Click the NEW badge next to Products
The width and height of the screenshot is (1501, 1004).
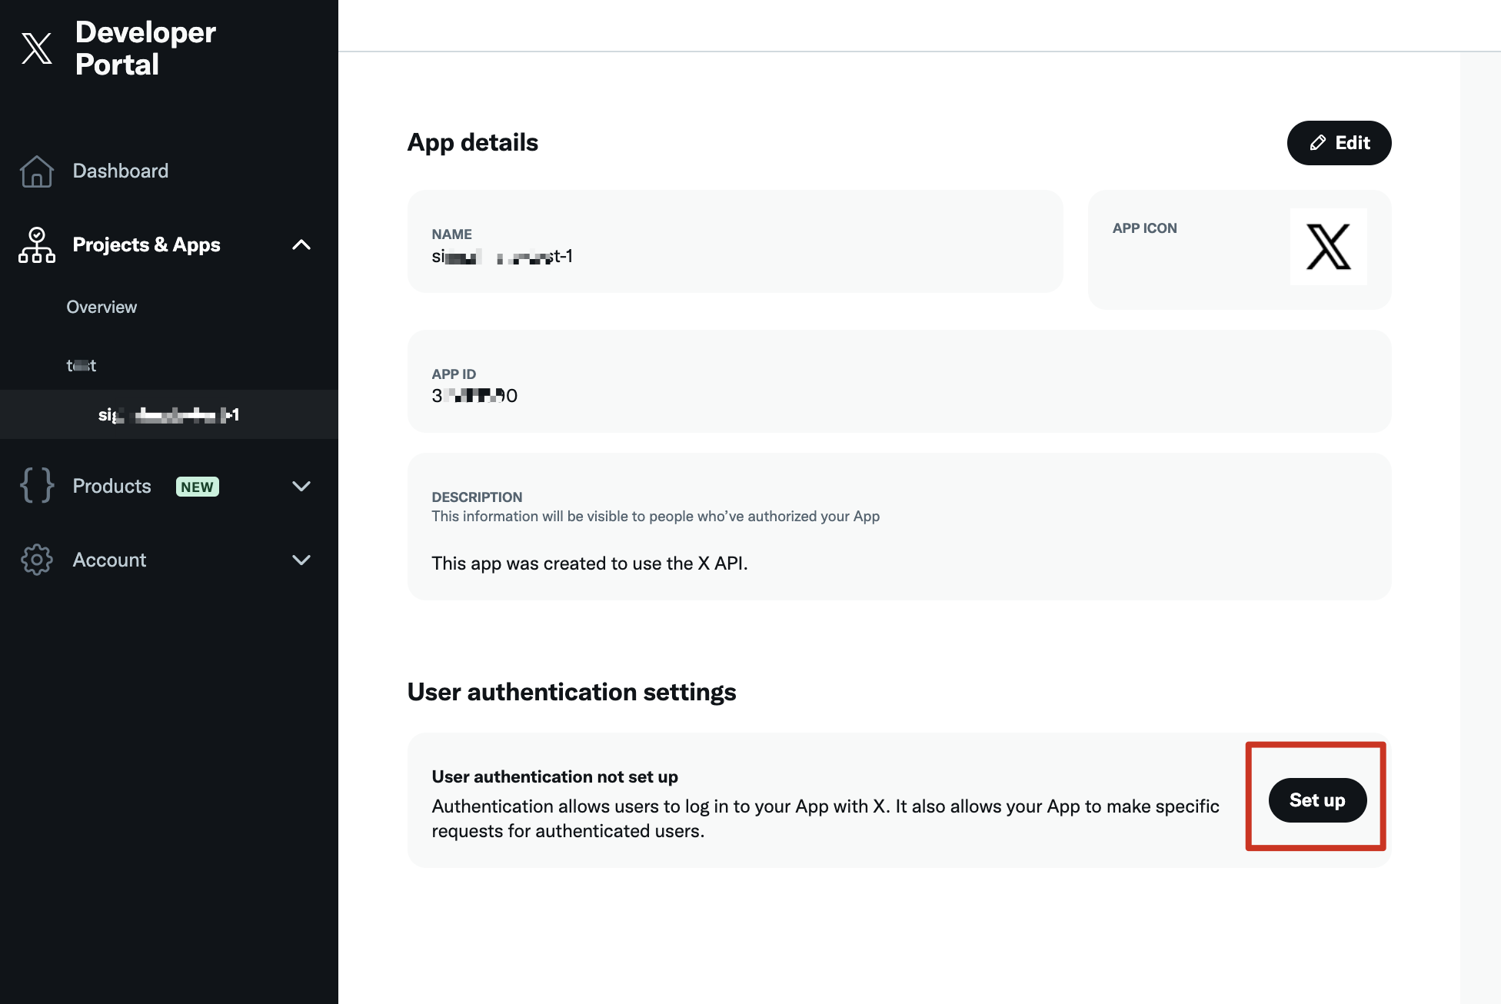point(197,487)
